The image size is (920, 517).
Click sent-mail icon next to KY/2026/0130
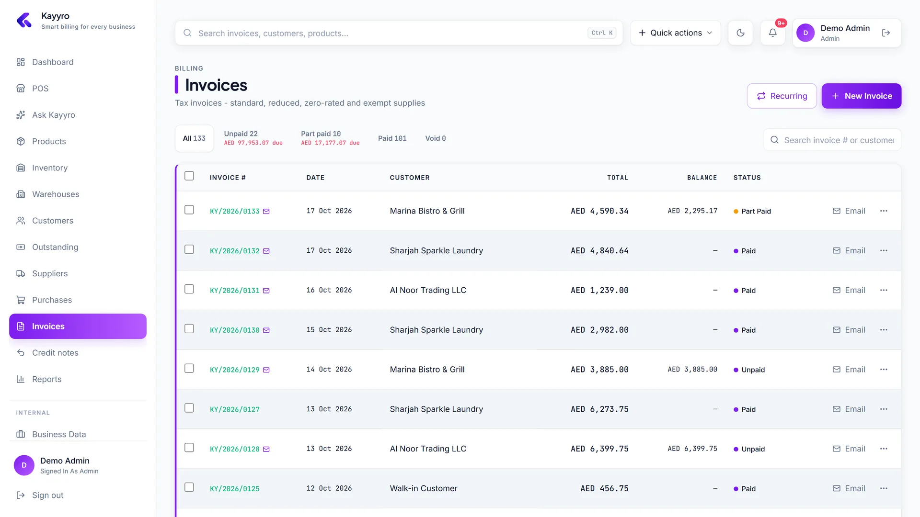click(266, 330)
